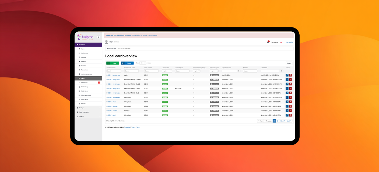379x172 pixels.
Task: Edit card 00006 using the pencil icon
Action: click(287, 115)
